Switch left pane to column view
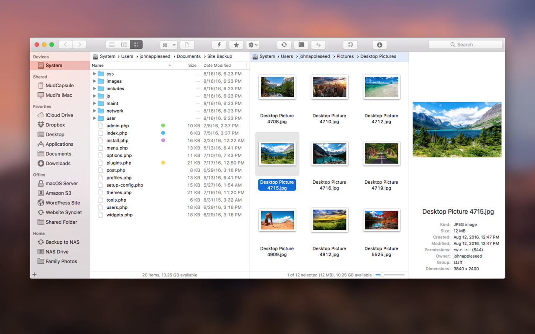The width and height of the screenshot is (535, 334). point(124,45)
